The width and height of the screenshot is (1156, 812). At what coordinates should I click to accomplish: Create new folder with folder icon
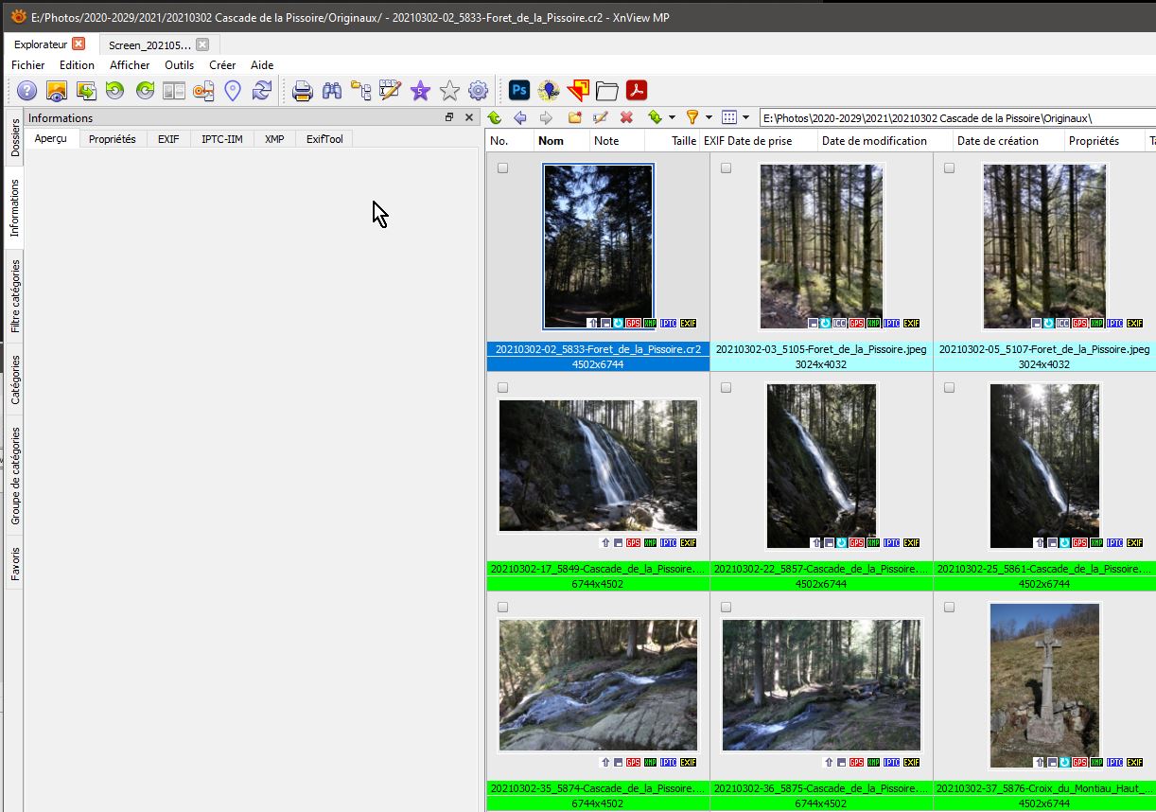(x=574, y=117)
